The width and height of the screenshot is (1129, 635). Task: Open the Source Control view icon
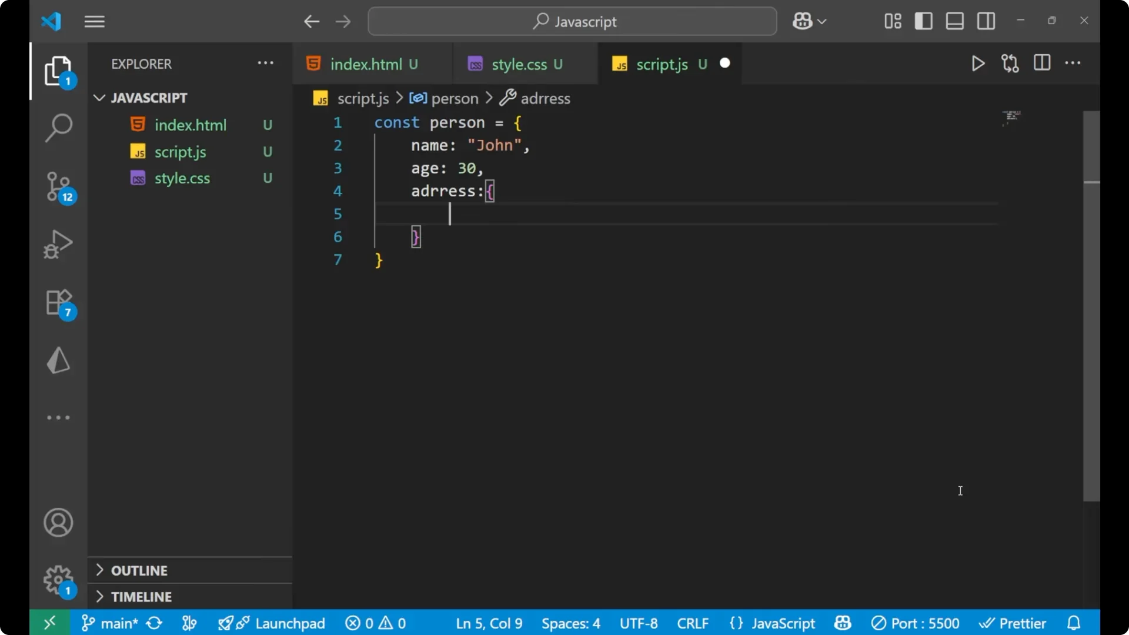pos(59,187)
